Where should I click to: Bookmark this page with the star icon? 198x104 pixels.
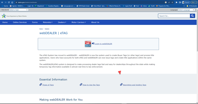(x=172, y=2)
